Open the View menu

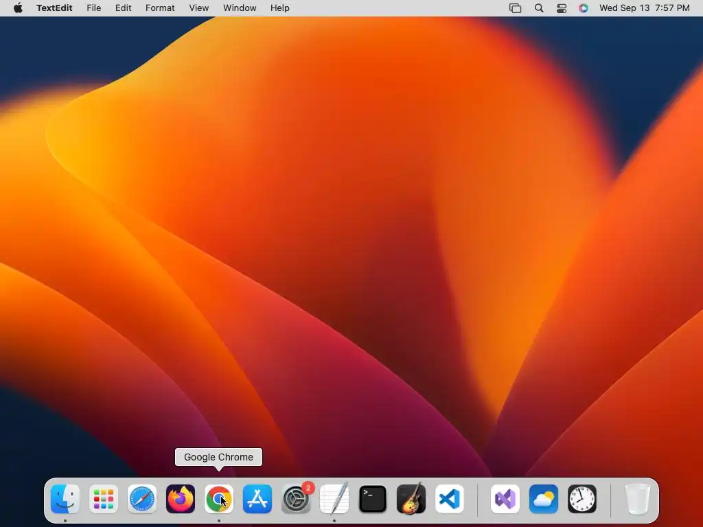click(x=198, y=8)
